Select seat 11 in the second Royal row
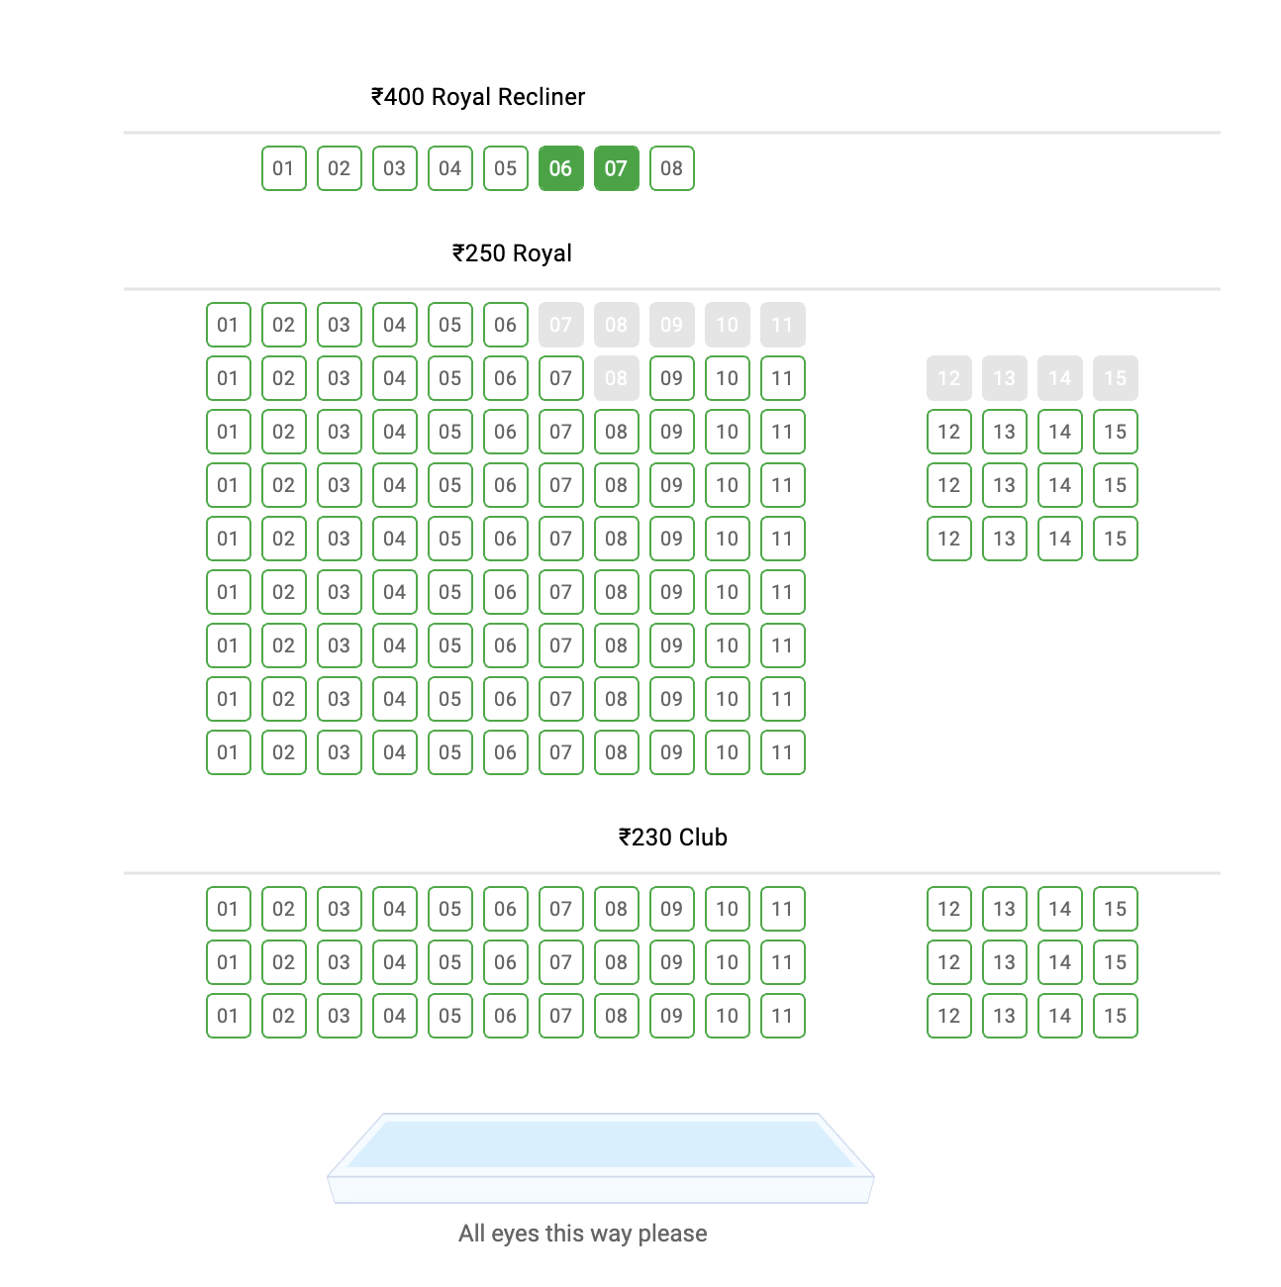This screenshot has width=1281, height=1287. pos(782,378)
